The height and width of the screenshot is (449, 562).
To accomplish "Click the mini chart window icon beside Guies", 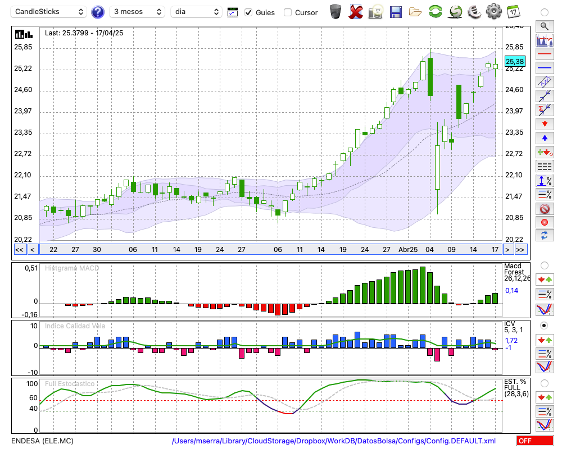I will coord(233,12).
